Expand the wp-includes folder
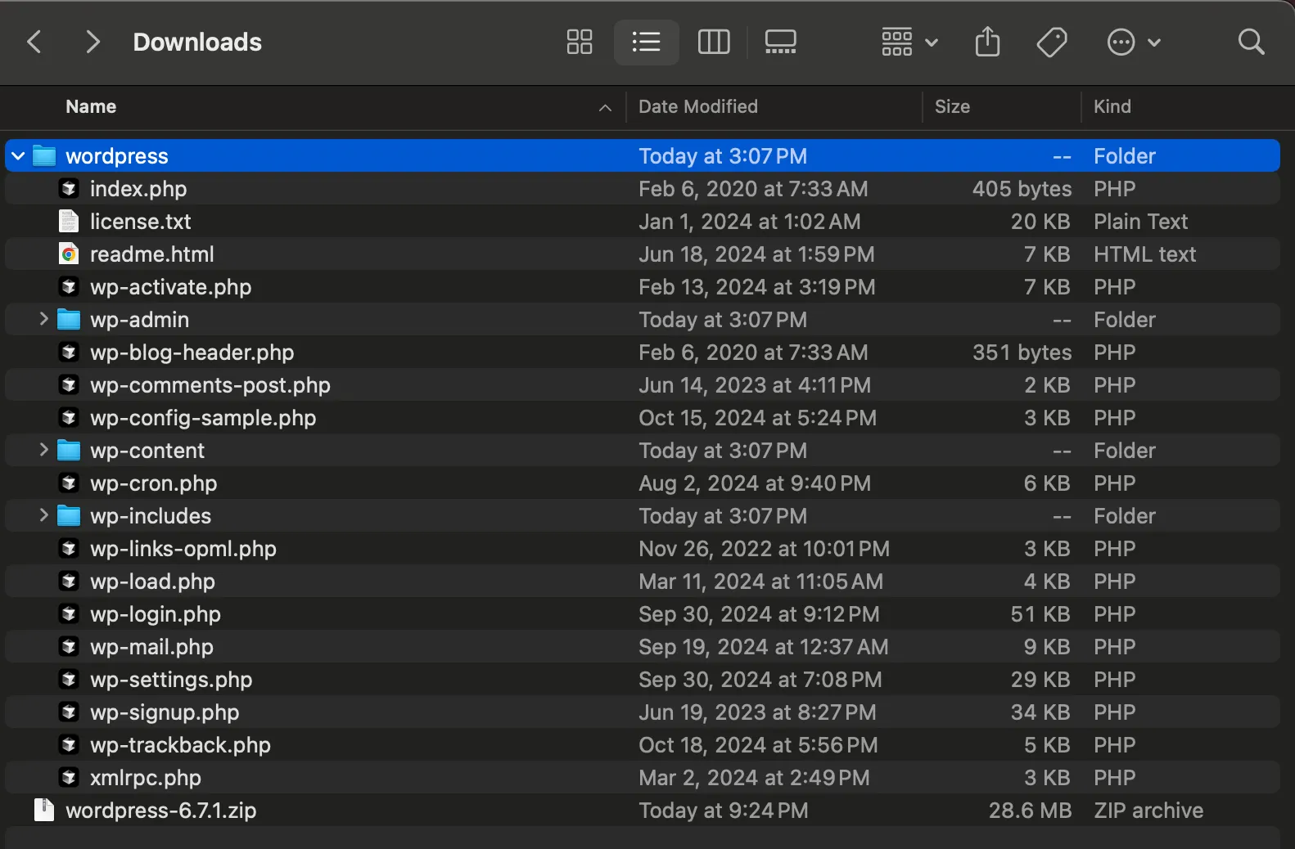This screenshot has height=849, width=1295. [44, 515]
